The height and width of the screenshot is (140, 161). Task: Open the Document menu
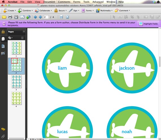[x=49, y=2]
